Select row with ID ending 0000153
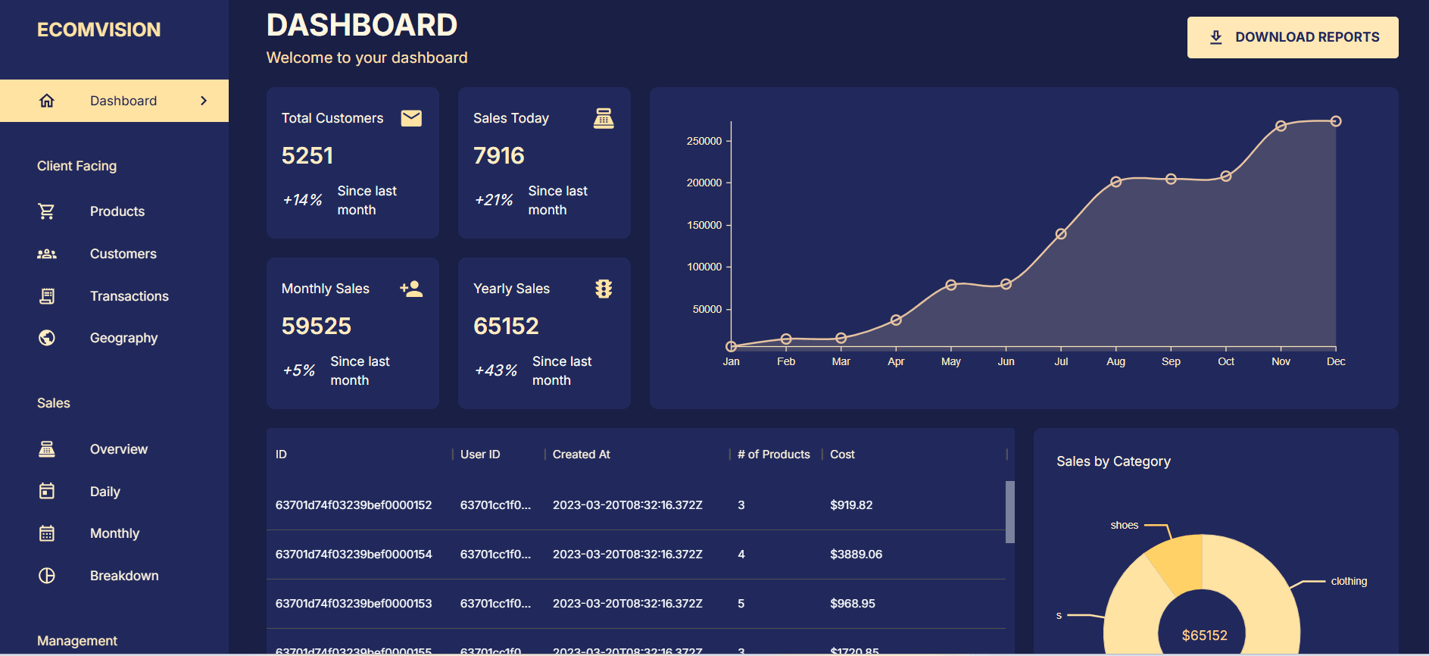1429x656 pixels. [x=636, y=604]
